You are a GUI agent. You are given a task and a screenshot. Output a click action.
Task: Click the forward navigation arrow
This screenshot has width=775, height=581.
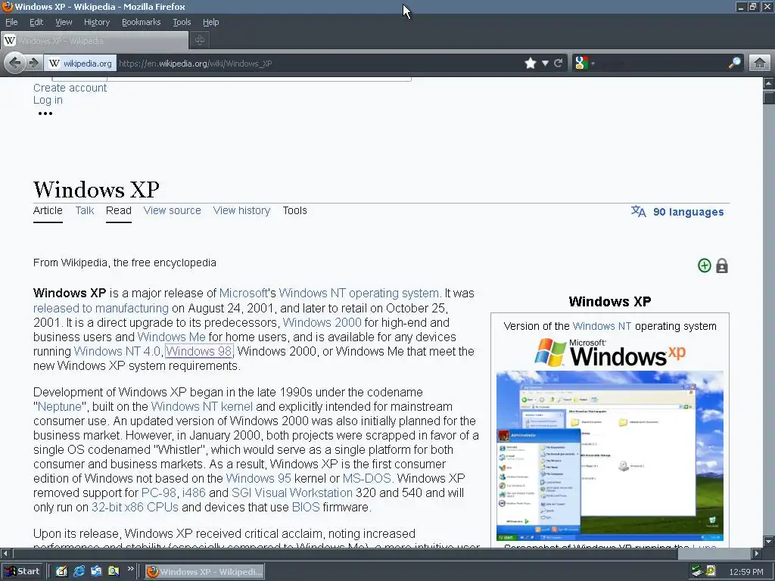pyautogui.click(x=33, y=63)
